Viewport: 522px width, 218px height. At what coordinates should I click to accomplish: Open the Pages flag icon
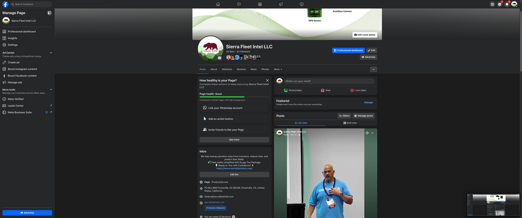(x=239, y=4)
